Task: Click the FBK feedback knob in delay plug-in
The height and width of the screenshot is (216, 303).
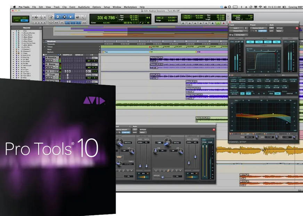Action: point(156,151)
